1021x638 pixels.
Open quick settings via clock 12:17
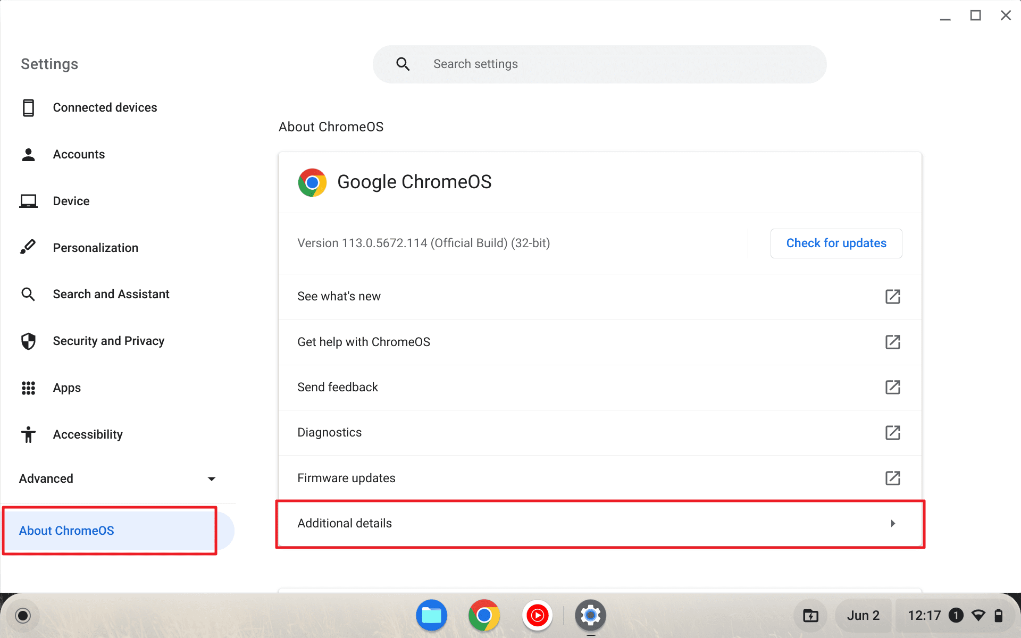click(924, 616)
